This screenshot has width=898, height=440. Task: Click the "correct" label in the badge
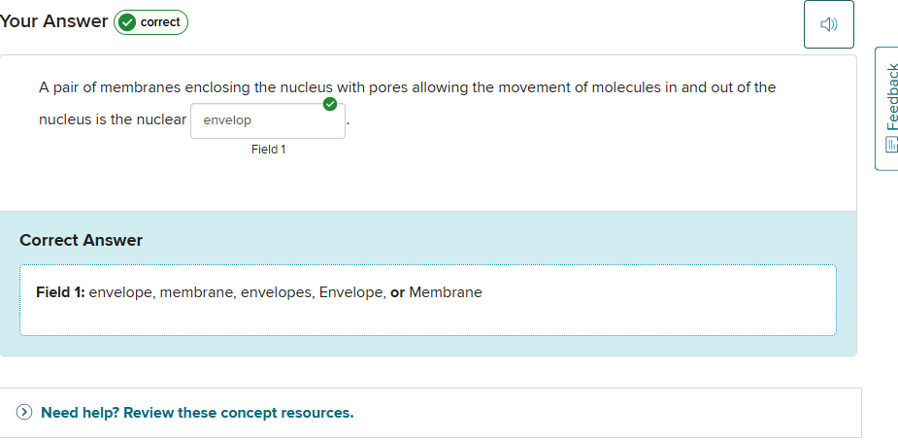[x=160, y=22]
